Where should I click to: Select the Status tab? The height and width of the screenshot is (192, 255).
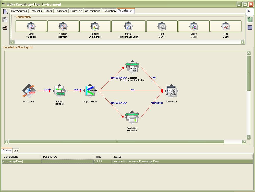coord(7,150)
